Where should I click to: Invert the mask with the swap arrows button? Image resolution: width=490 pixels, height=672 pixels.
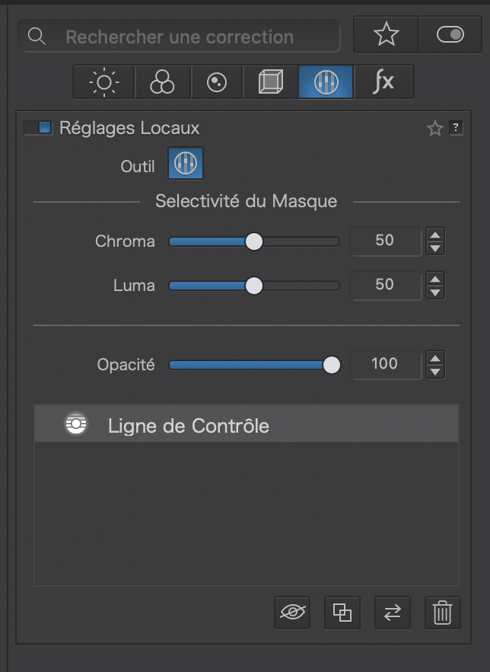pyautogui.click(x=393, y=613)
